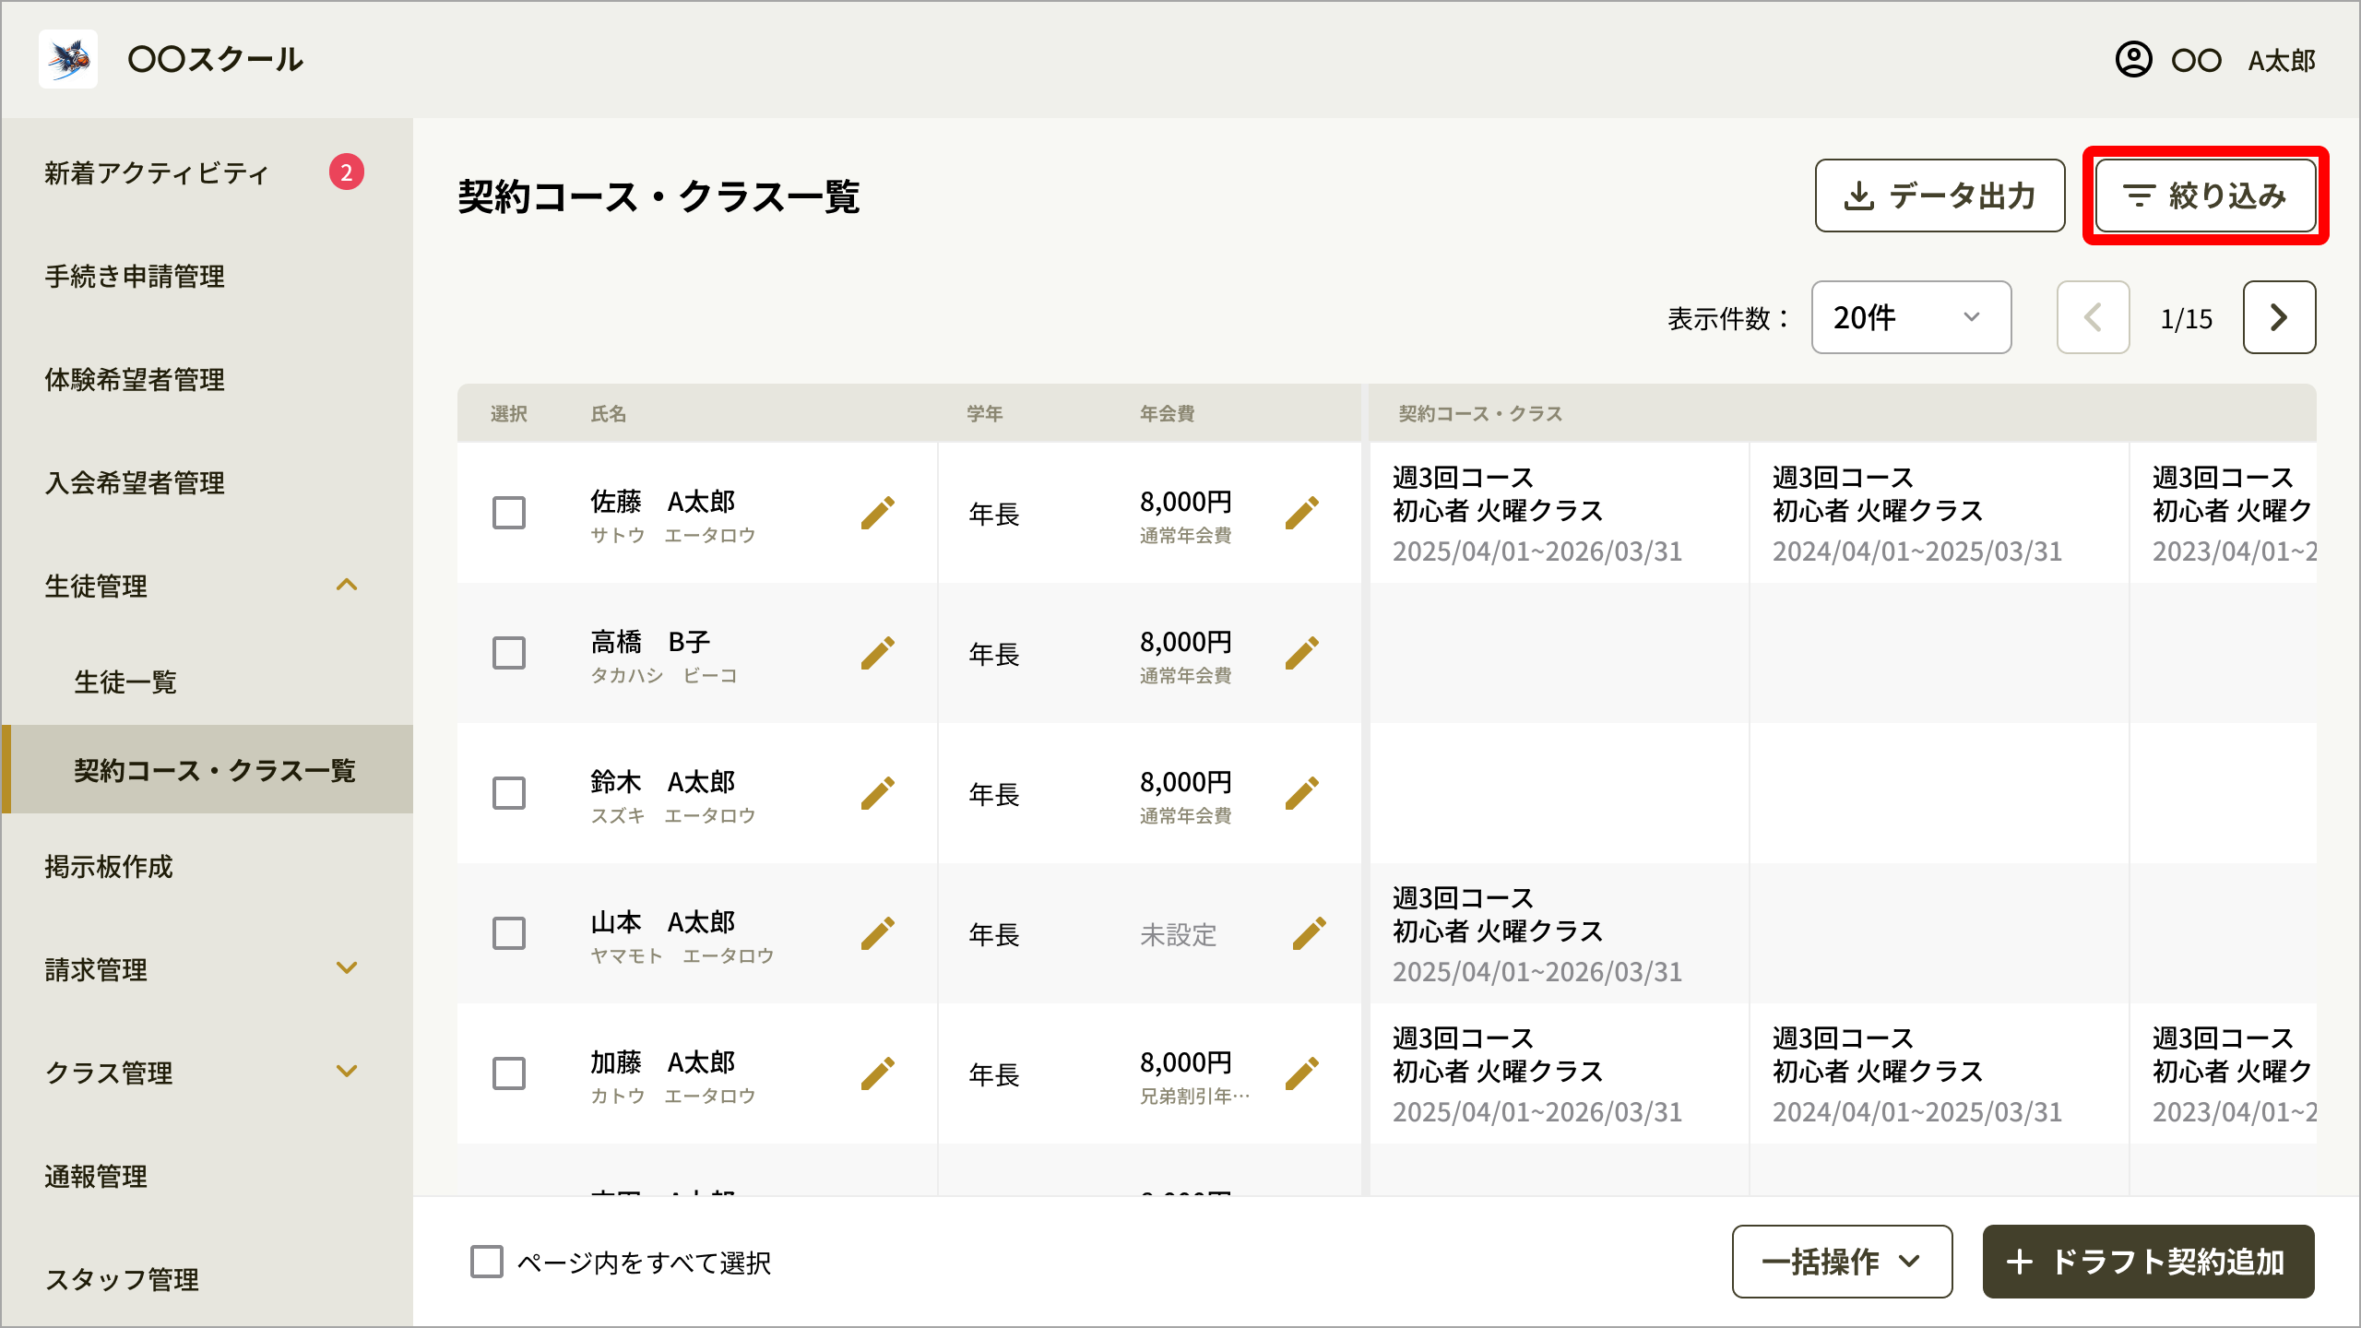Go to previous page arrow

(x=2094, y=317)
